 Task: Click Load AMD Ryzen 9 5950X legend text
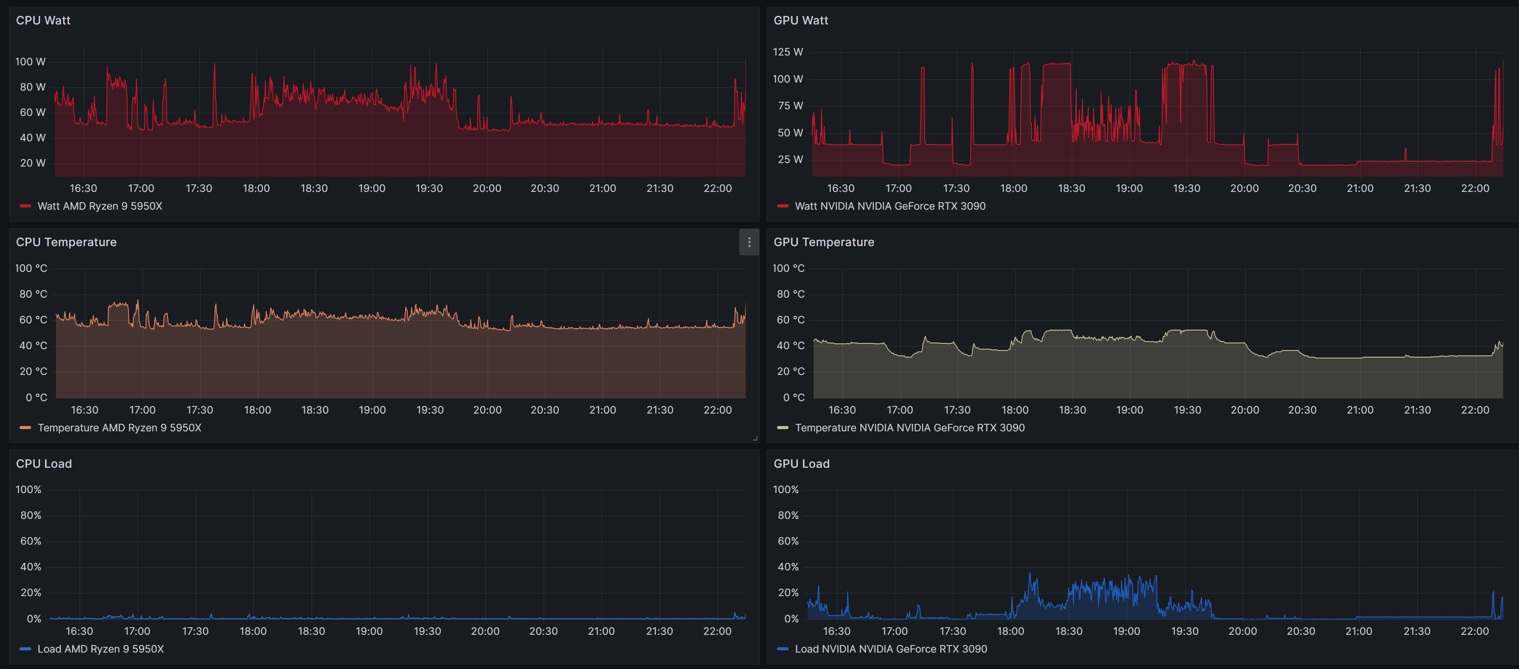[100, 649]
